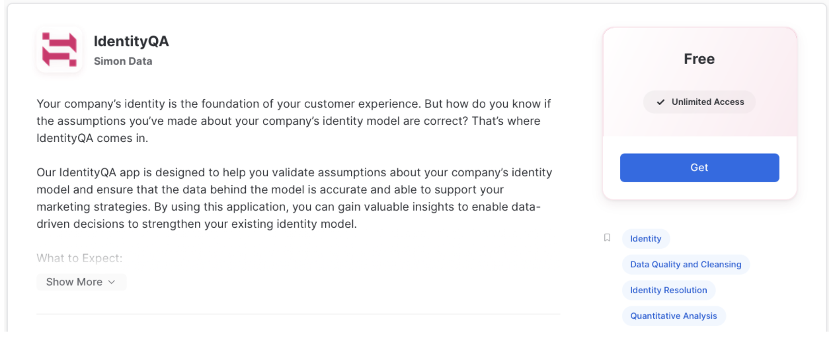The width and height of the screenshot is (833, 338).
Task: Click the Unlimited Access label text
Action: click(707, 102)
